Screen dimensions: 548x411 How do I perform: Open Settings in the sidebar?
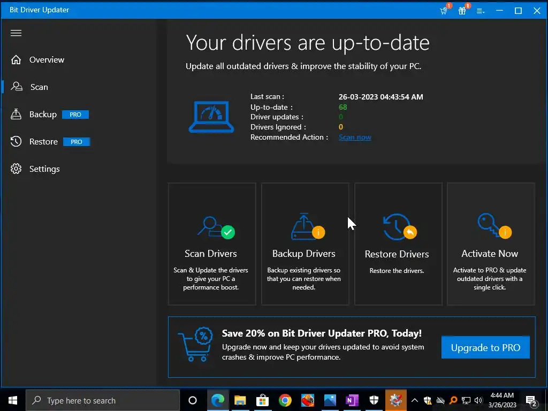pos(44,169)
